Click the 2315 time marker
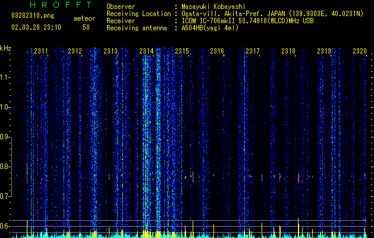The height and width of the screenshot is (238, 374). click(182, 51)
